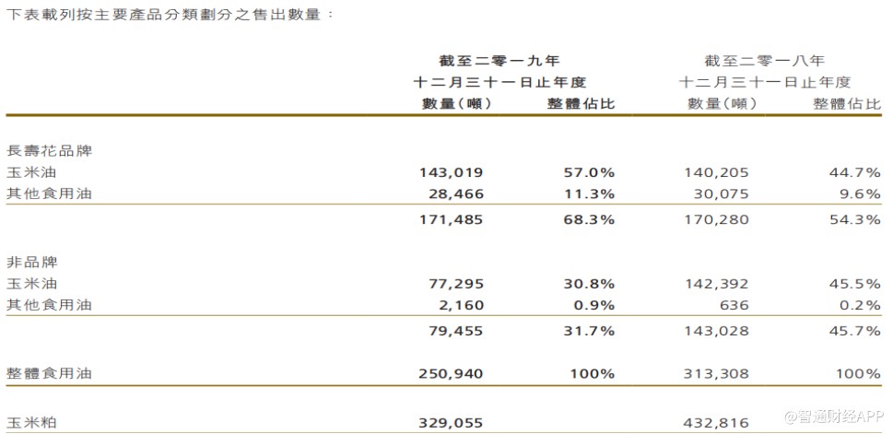Select the 整體食用油 row label

pos(50,373)
